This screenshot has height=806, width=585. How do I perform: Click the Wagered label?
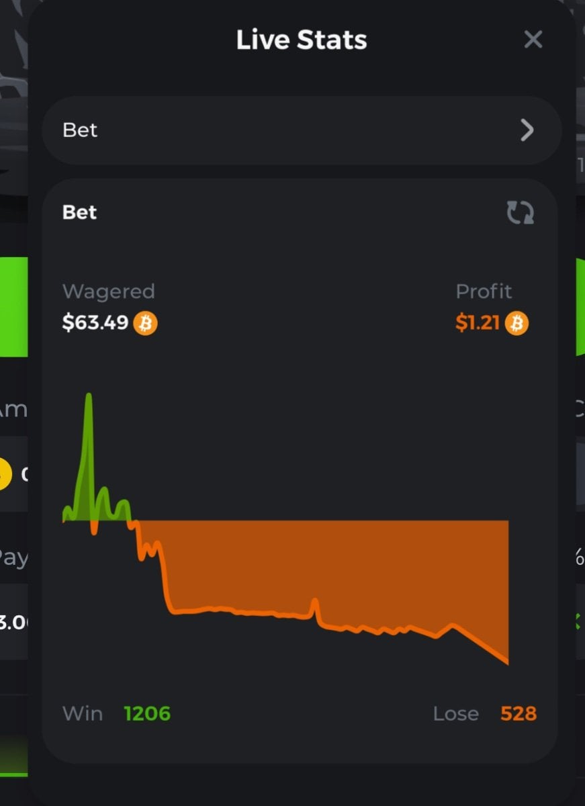coord(108,292)
